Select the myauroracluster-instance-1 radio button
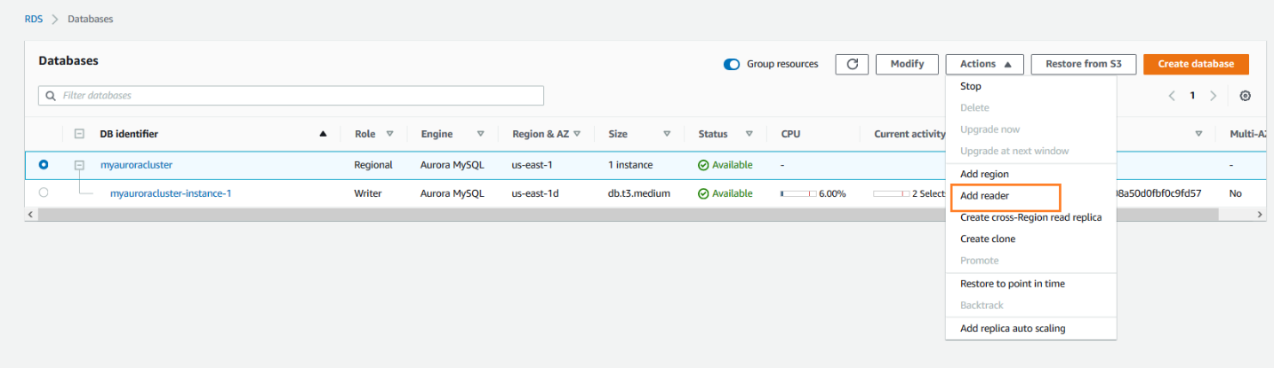Viewport: 1274px width, 368px height. click(44, 192)
